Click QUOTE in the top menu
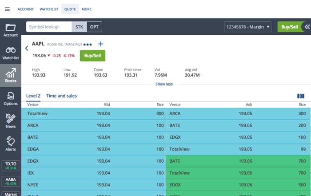This screenshot has width=311, height=196. pyautogui.click(x=70, y=9)
